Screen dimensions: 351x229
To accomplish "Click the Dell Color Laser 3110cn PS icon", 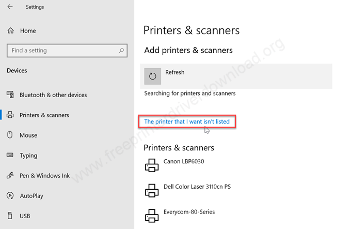I will [x=152, y=190].
